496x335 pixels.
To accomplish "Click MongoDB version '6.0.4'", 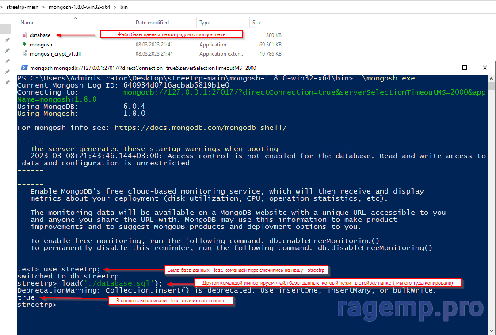I will 134,107.
